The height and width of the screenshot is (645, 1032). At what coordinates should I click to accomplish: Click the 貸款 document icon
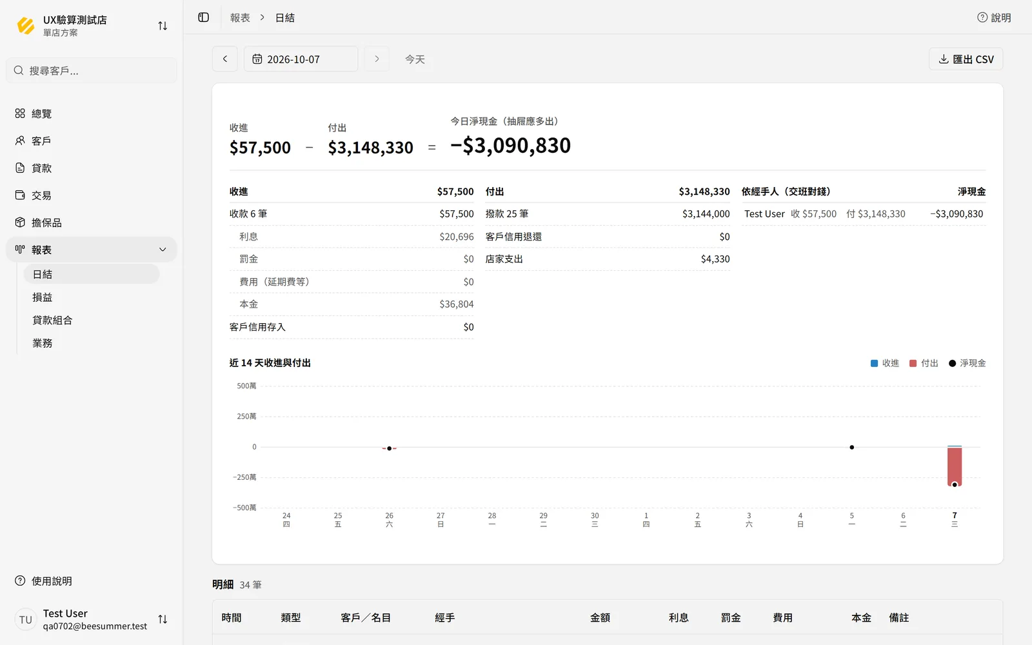20,168
